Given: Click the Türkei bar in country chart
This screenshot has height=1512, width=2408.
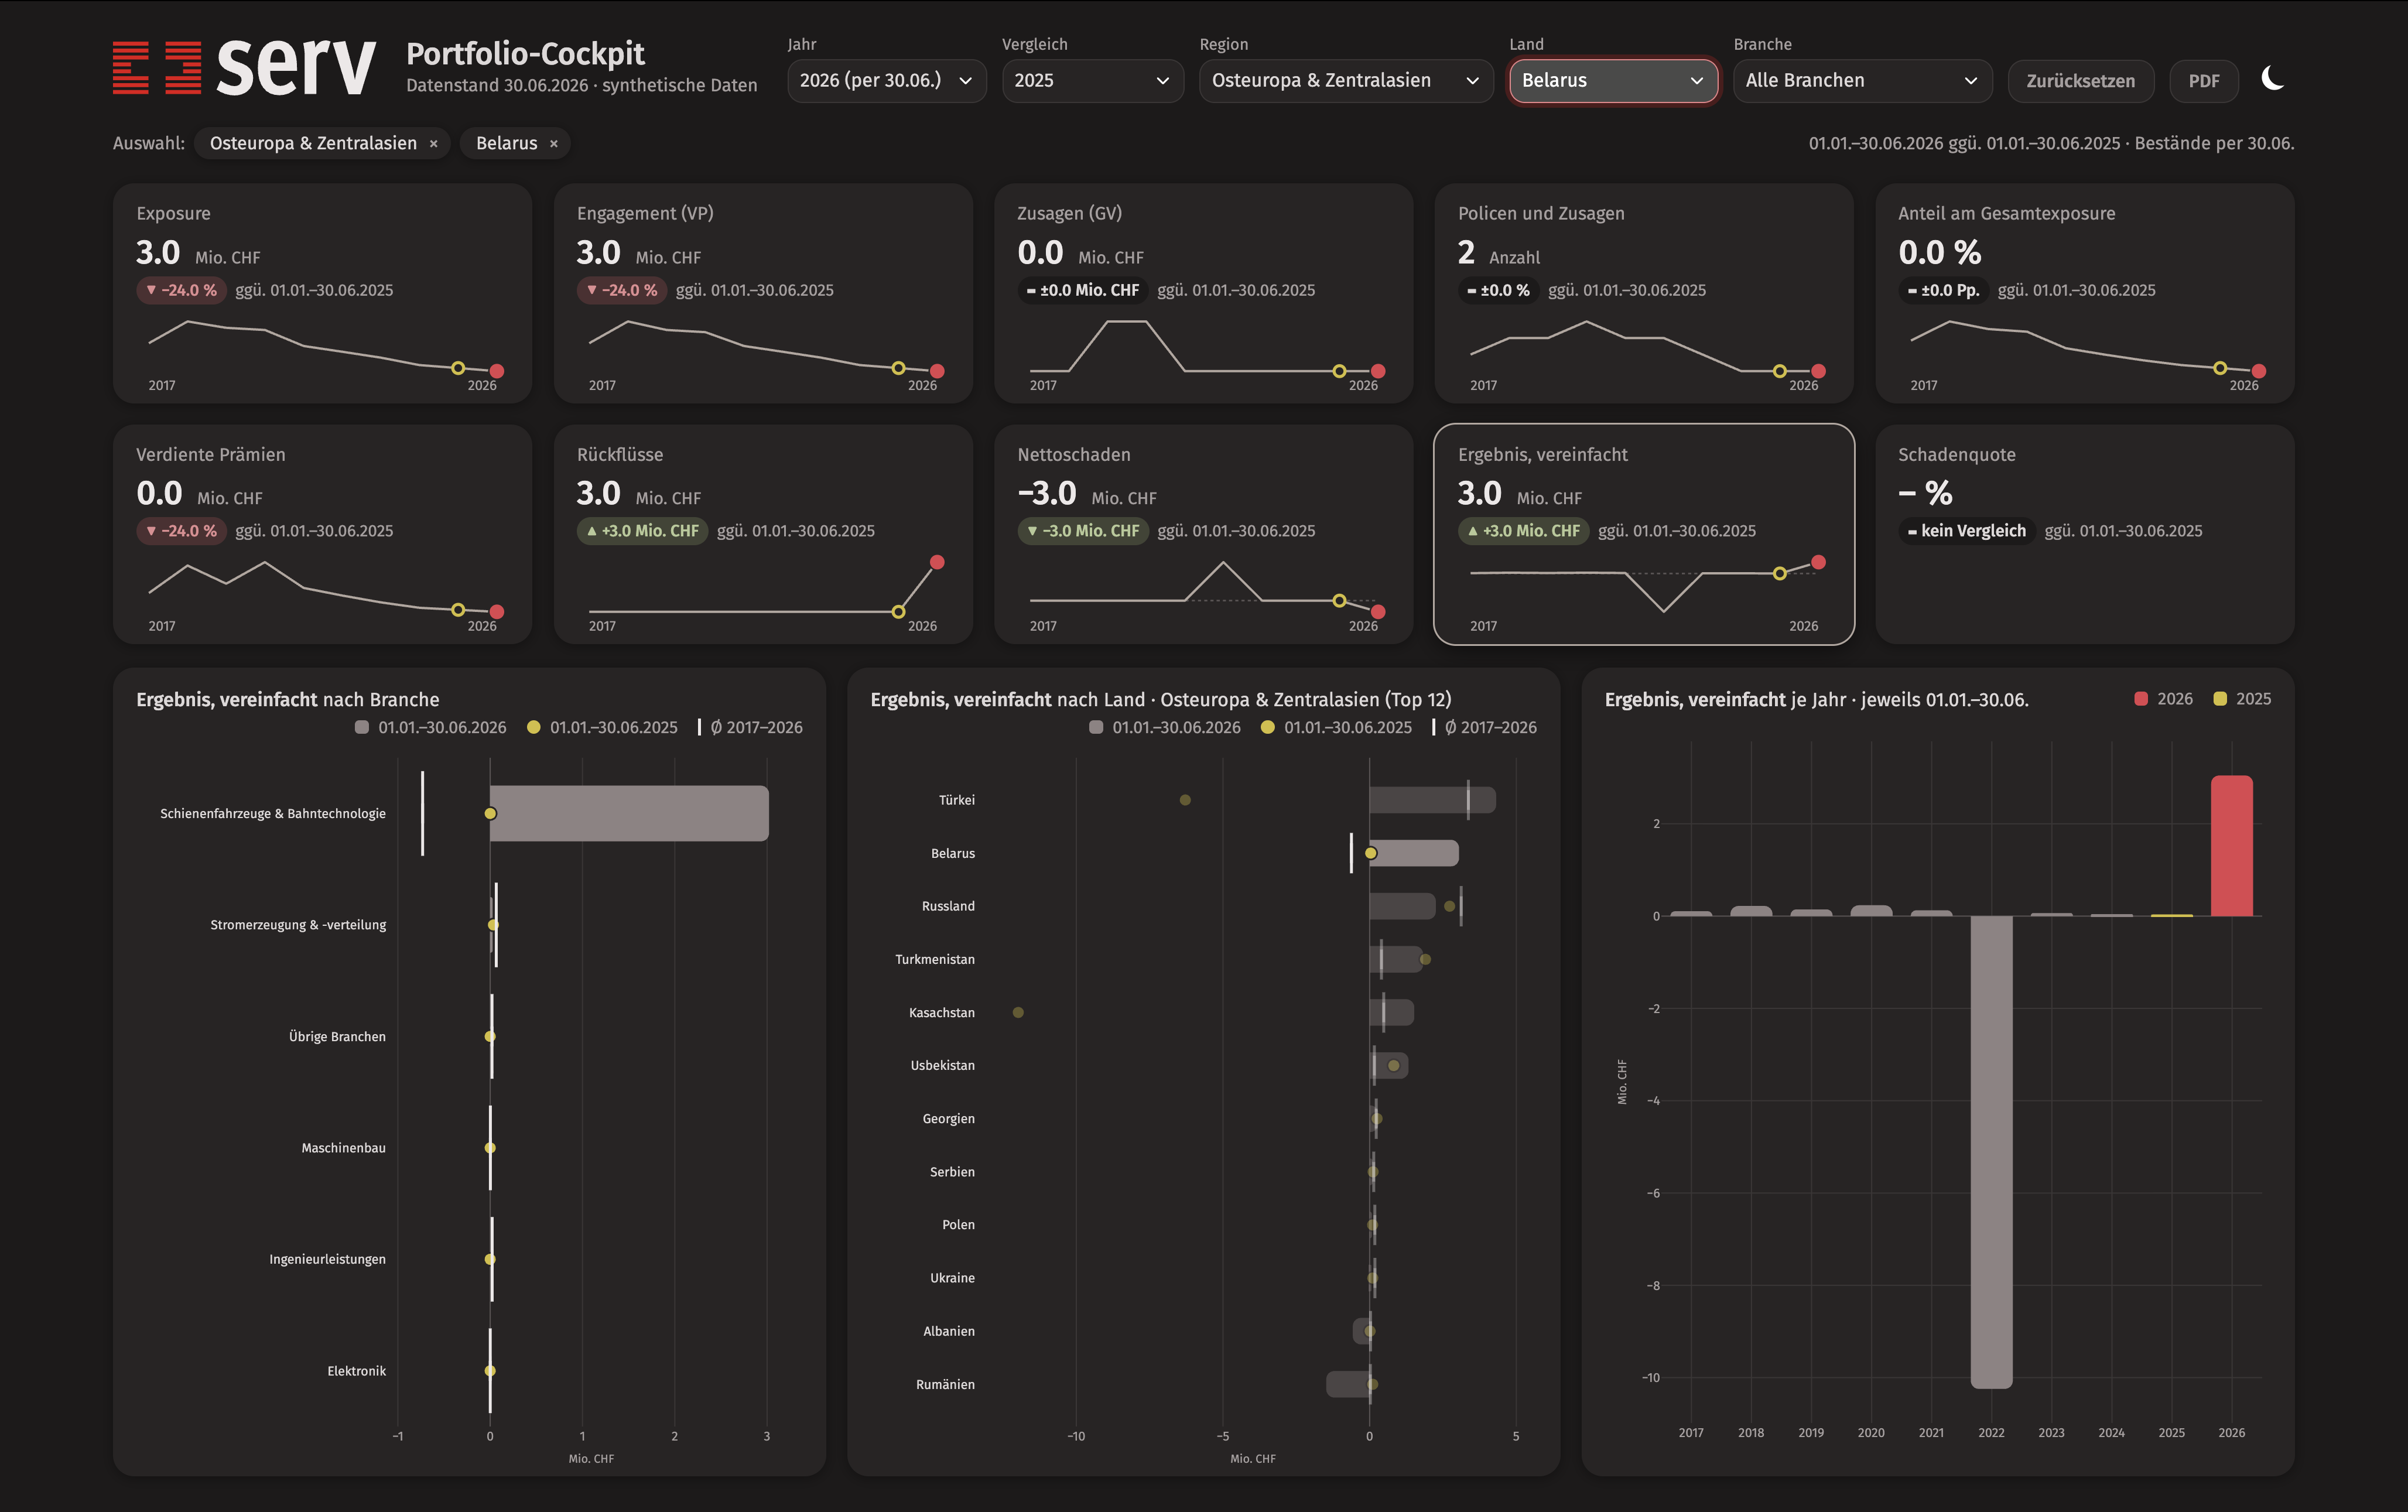Looking at the screenshot, I should click(x=1432, y=800).
